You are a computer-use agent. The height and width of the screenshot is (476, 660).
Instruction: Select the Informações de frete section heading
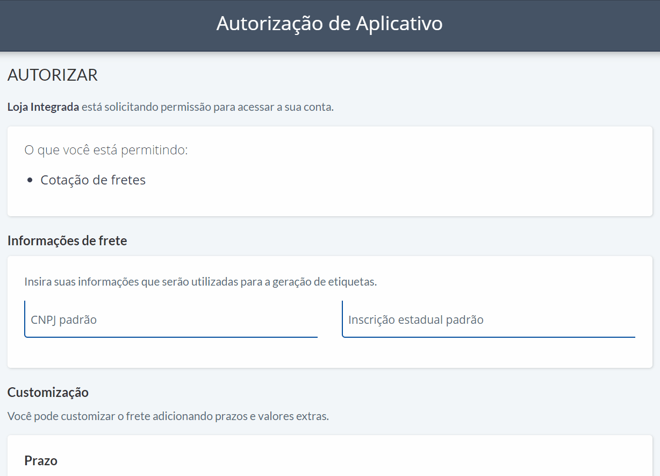click(67, 240)
